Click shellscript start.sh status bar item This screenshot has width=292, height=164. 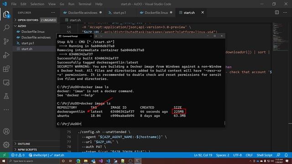click(47, 155)
